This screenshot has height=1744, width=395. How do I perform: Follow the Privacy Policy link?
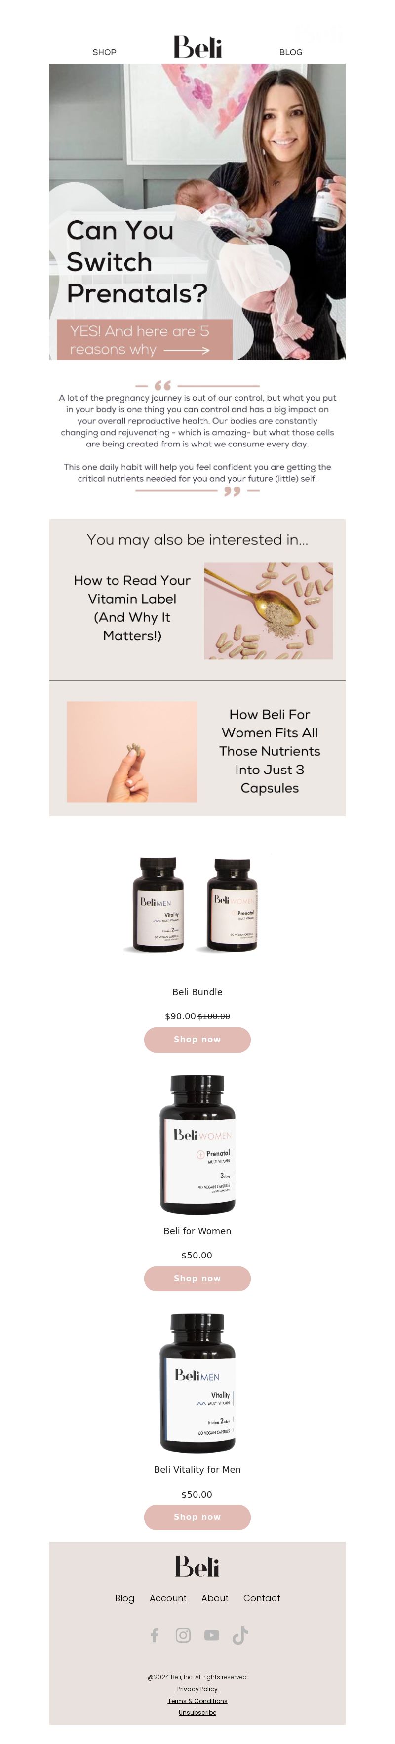coord(197,1689)
